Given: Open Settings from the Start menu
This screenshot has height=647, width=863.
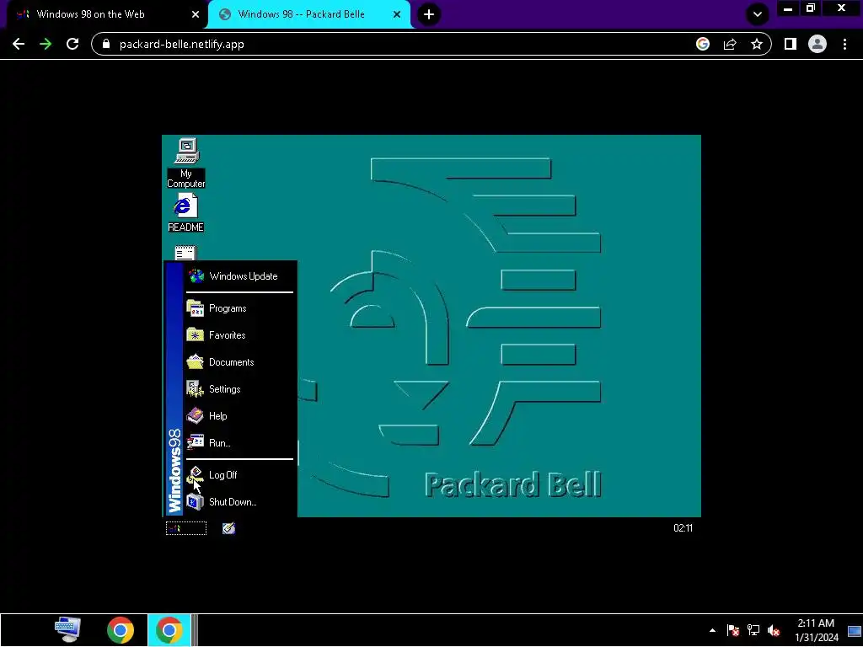Looking at the screenshot, I should click(240, 389).
